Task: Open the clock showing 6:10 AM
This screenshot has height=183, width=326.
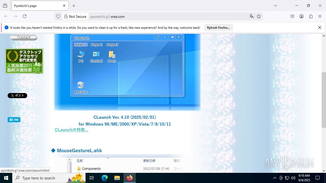Action: (x=304, y=178)
